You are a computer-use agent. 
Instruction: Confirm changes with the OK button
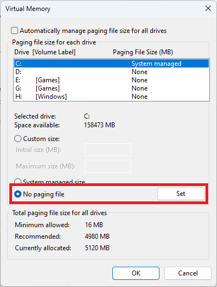[x=136, y=273]
